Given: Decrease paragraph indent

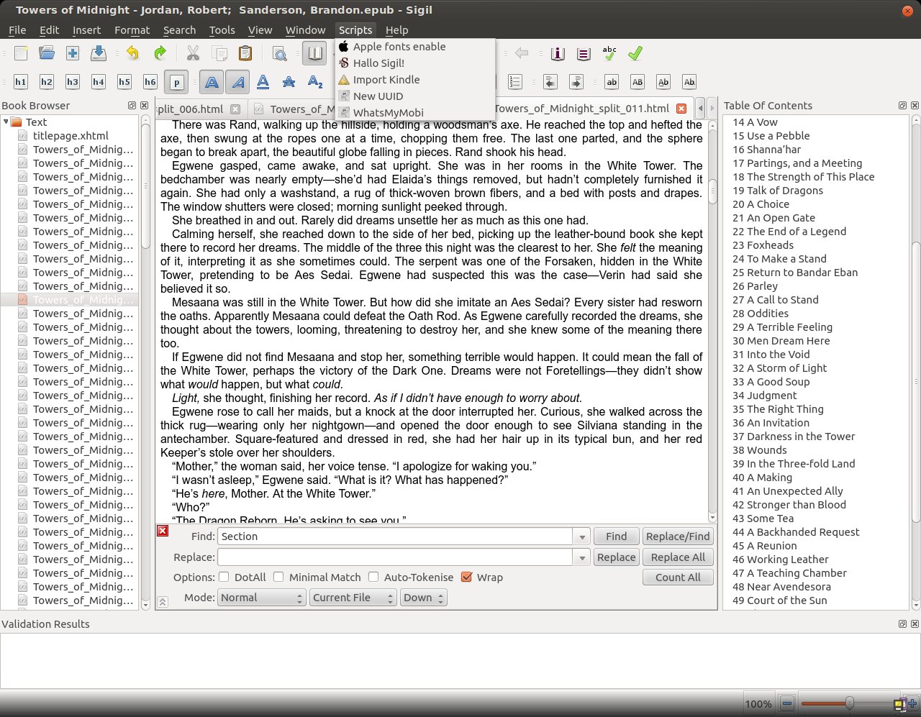Looking at the screenshot, I should (x=550, y=82).
